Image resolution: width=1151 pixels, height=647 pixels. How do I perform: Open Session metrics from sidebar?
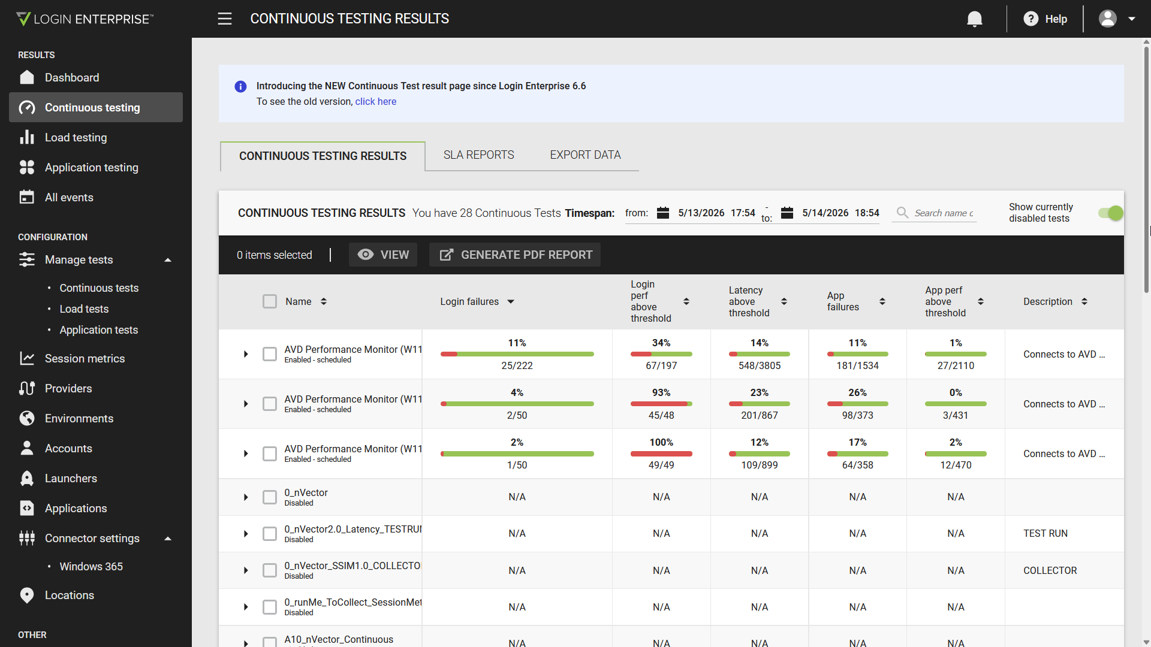[x=85, y=358]
